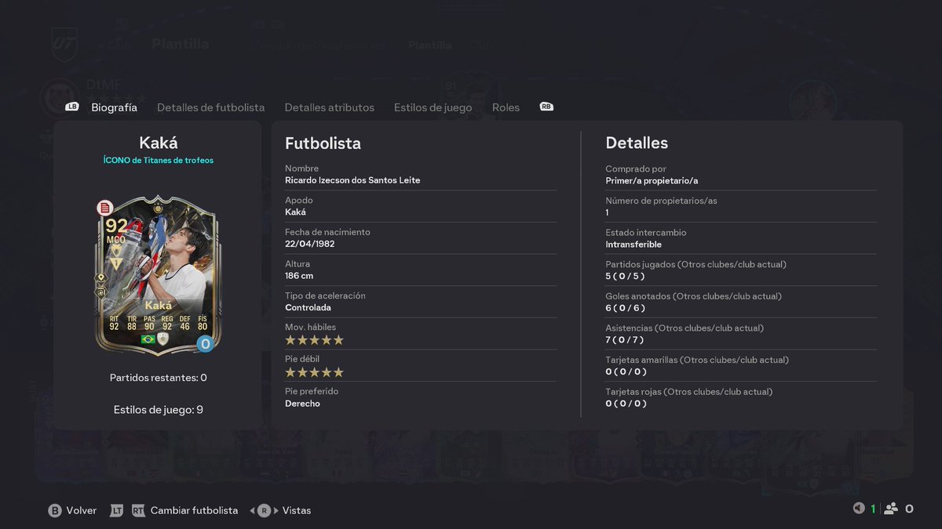Switch to Detalles de futbolista tab
Image resolution: width=942 pixels, height=529 pixels.
[210, 107]
